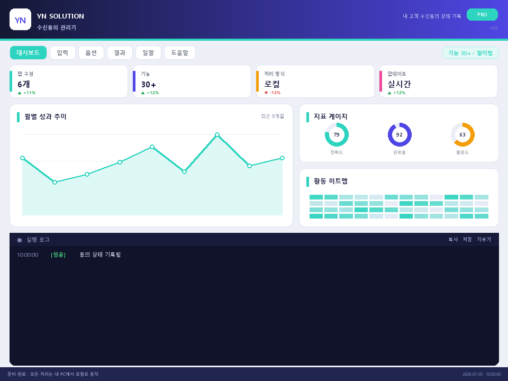
Task: Switch to the 입력 tab
Action: point(62,52)
